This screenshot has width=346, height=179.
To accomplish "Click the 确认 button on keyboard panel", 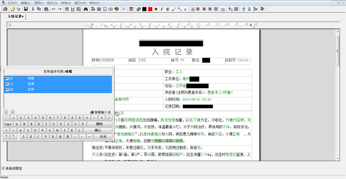I will 98,130.
